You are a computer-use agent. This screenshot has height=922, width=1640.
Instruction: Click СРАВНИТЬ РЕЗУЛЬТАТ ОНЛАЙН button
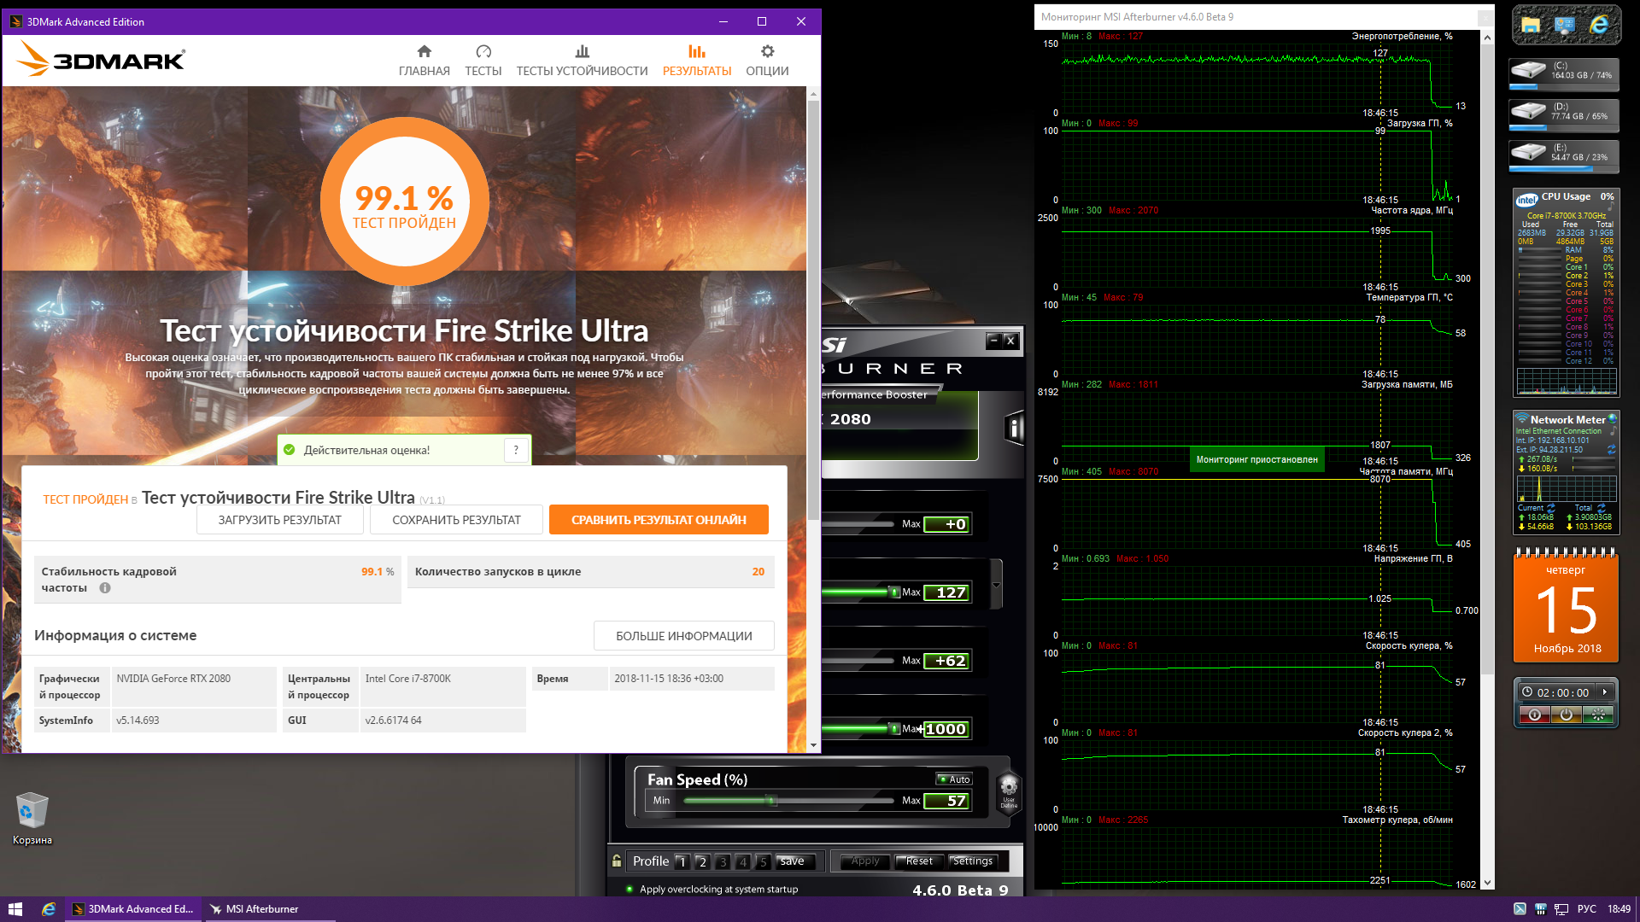tap(658, 520)
